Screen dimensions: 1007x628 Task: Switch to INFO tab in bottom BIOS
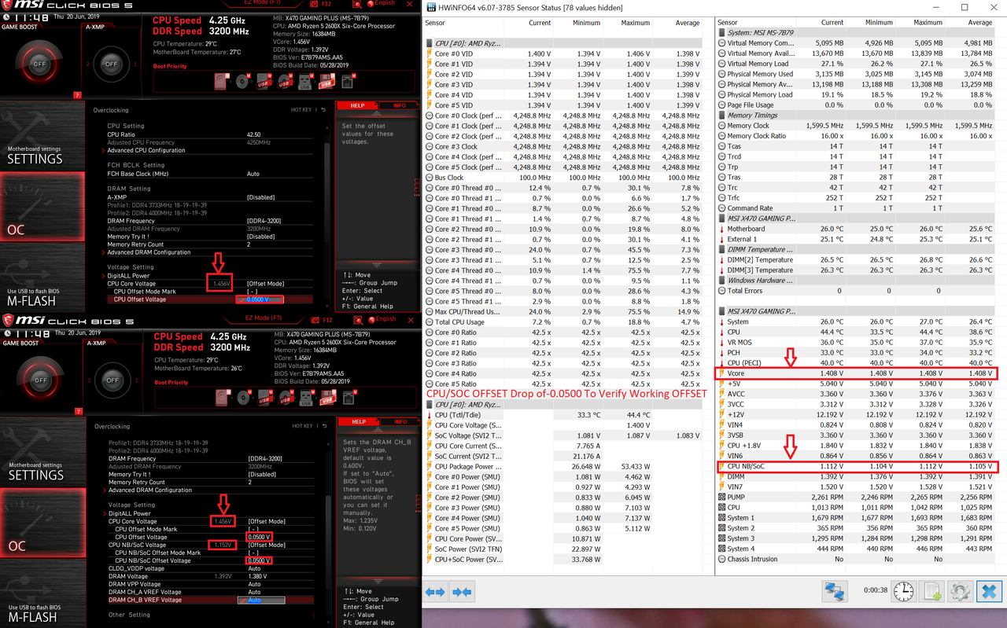click(x=400, y=422)
